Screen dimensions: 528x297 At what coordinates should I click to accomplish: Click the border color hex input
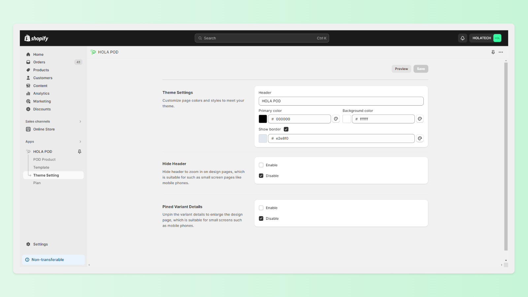pos(341,138)
